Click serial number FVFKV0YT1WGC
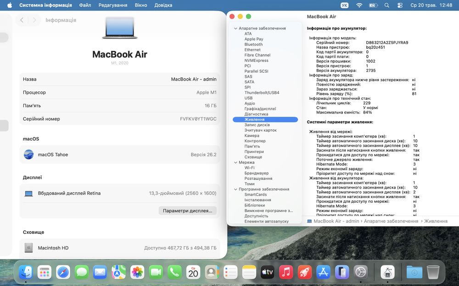 coord(198,119)
